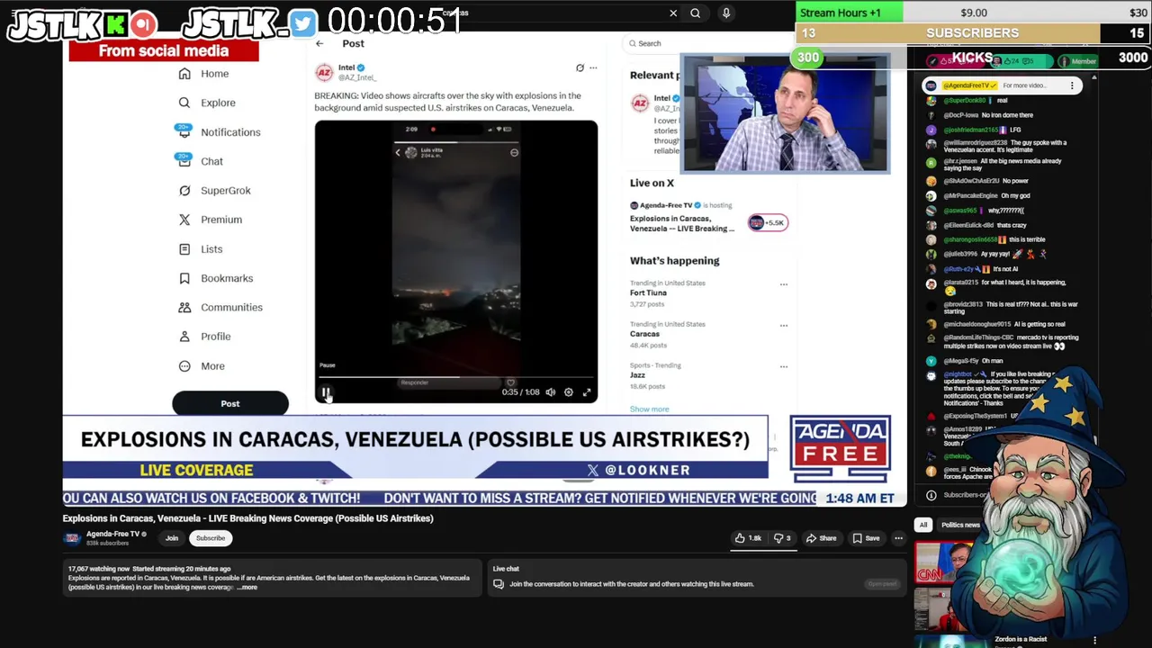The width and height of the screenshot is (1152, 648).
Task: Click the Member badge chip in chat
Action: 1078,61
